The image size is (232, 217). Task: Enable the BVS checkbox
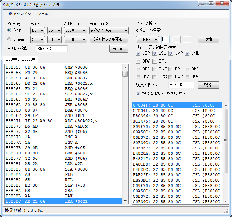pyautogui.click(x=187, y=77)
